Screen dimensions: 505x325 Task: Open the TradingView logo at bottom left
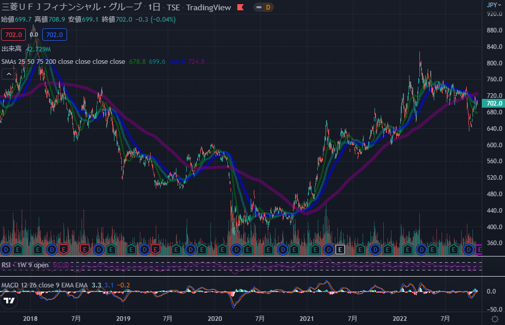[x=9, y=301]
